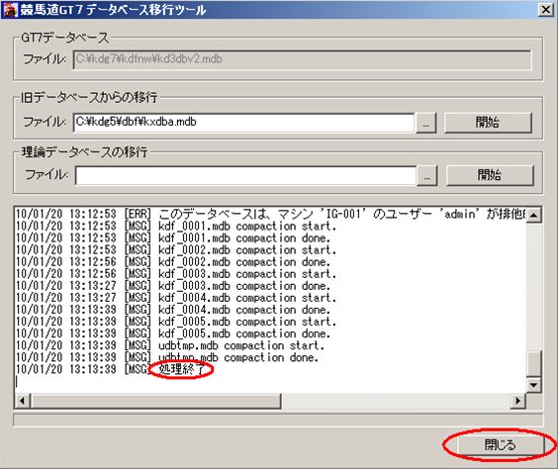The width and height of the screenshot is (558, 469).
Task: Click the log scroll down arrow
Action: pos(534,385)
